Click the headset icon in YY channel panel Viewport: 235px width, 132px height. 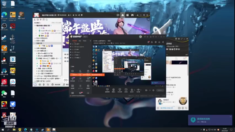click(x=38, y=20)
